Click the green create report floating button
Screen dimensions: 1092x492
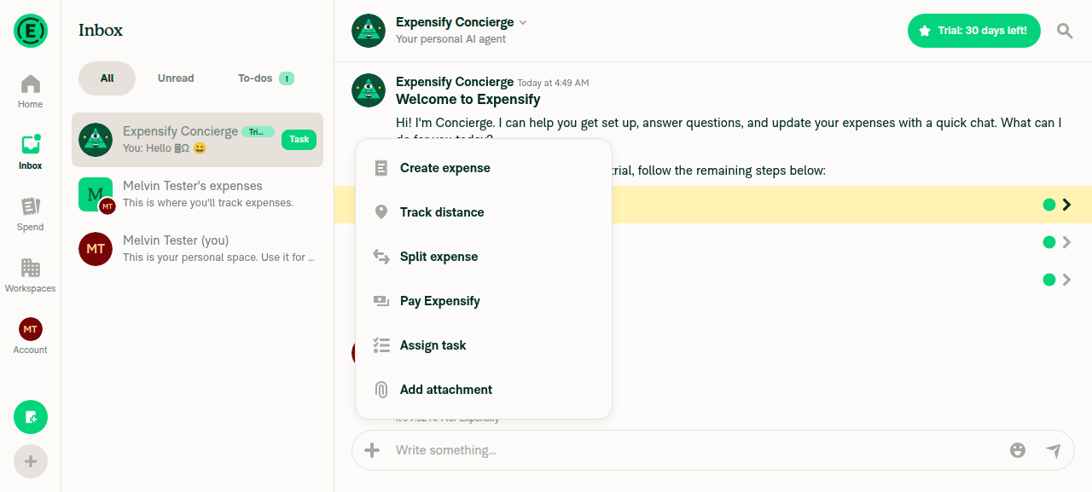coord(31,417)
